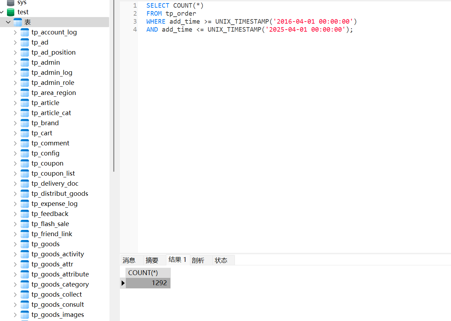The height and width of the screenshot is (321, 451).
Task: Select tp_goods_activity table name
Action: (x=58, y=254)
